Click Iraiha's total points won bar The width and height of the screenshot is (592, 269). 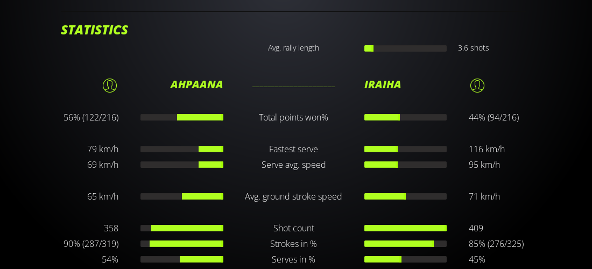coord(405,117)
